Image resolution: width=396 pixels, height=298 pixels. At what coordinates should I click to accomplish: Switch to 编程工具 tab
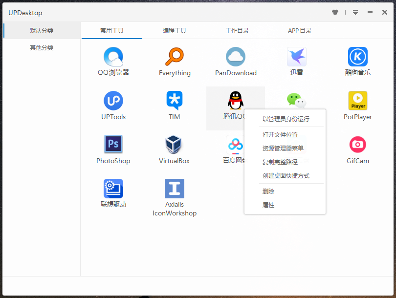click(x=175, y=30)
